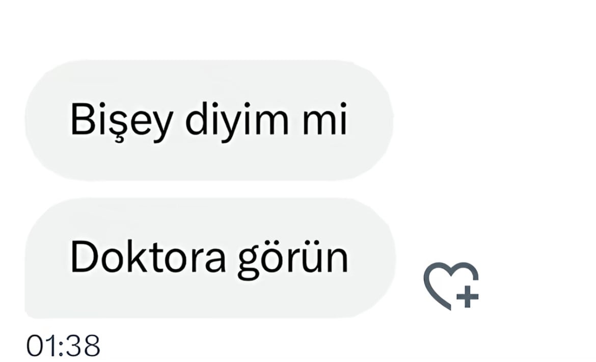
Task: Click the gray padding left of 'Bişey'
Action: click(47, 120)
